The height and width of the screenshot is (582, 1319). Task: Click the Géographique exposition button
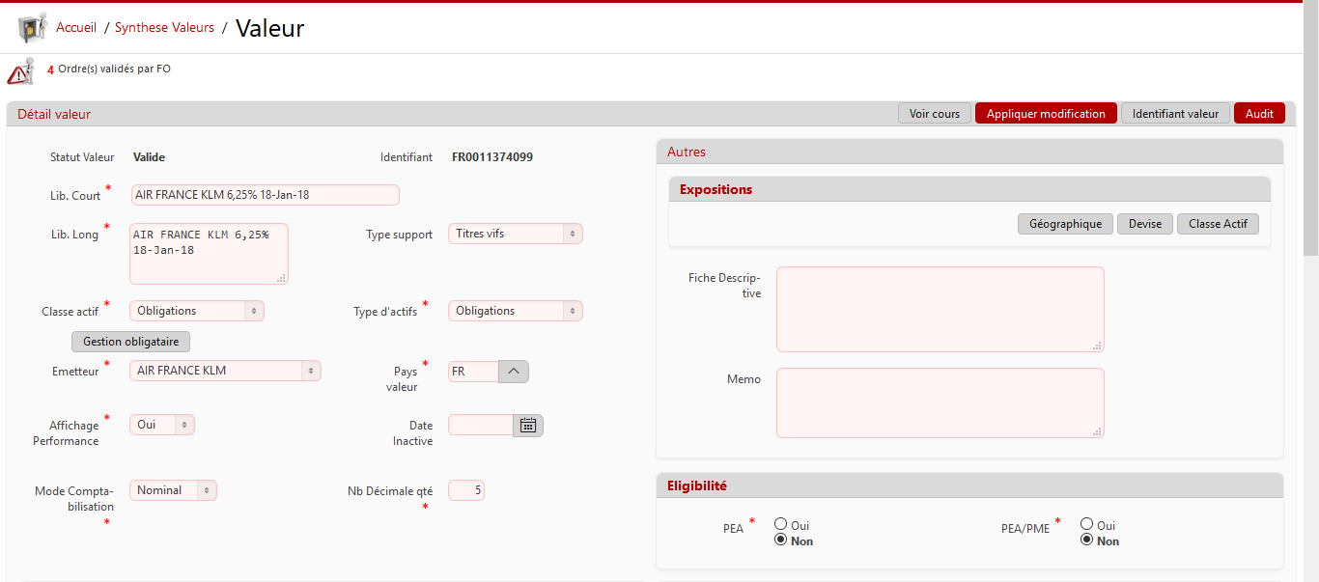(x=1065, y=224)
